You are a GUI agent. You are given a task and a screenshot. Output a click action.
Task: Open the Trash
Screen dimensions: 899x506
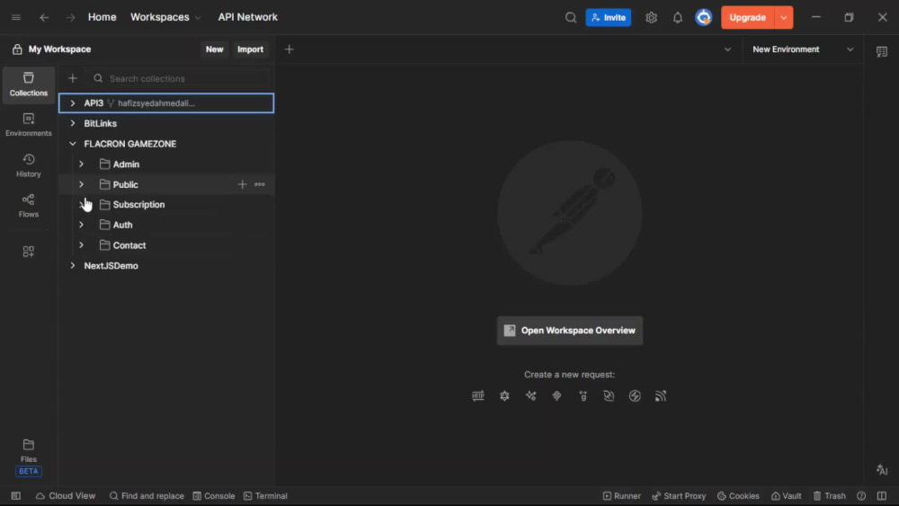click(829, 496)
